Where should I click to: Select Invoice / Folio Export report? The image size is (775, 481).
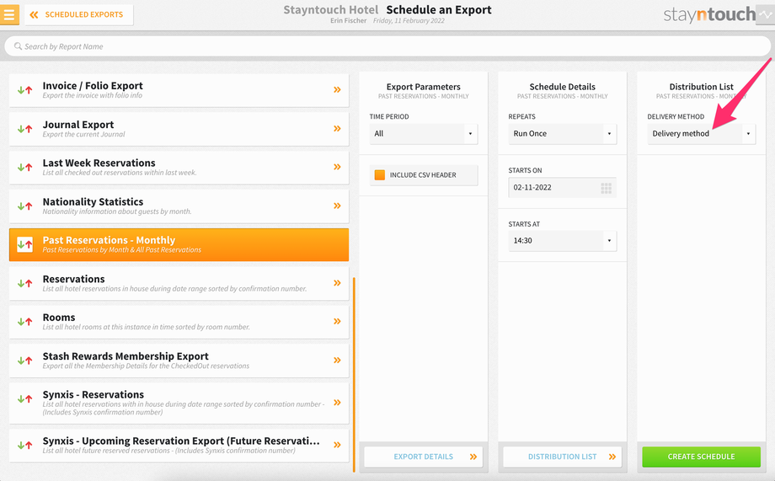[x=179, y=90]
